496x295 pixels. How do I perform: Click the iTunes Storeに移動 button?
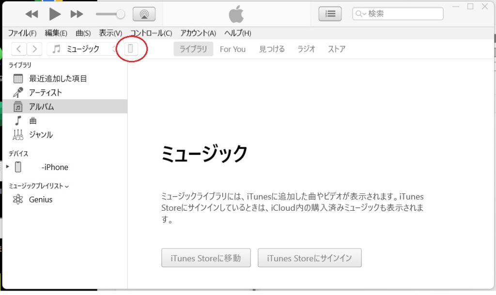[206, 258]
